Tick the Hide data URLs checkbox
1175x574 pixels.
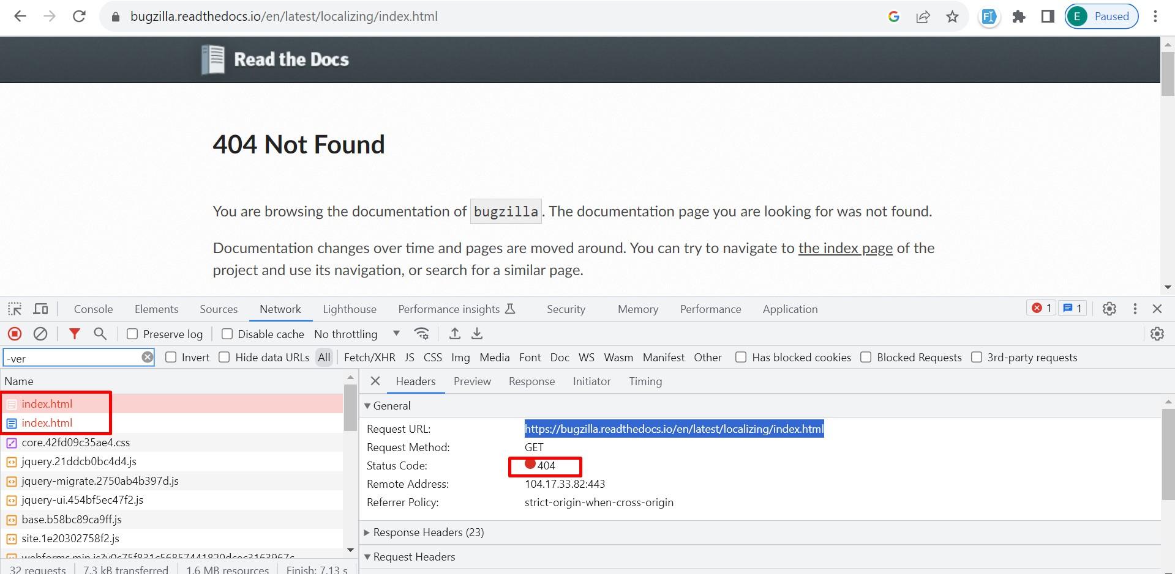224,357
